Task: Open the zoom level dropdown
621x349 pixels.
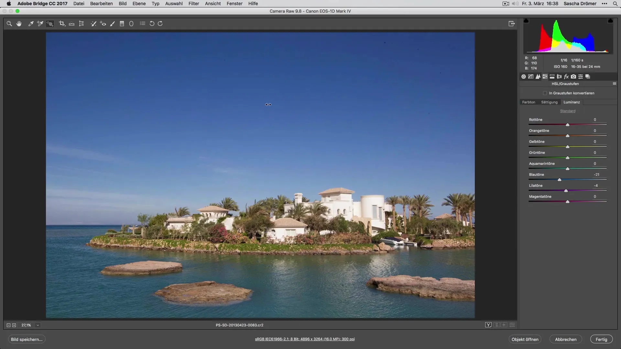Action: point(38,325)
